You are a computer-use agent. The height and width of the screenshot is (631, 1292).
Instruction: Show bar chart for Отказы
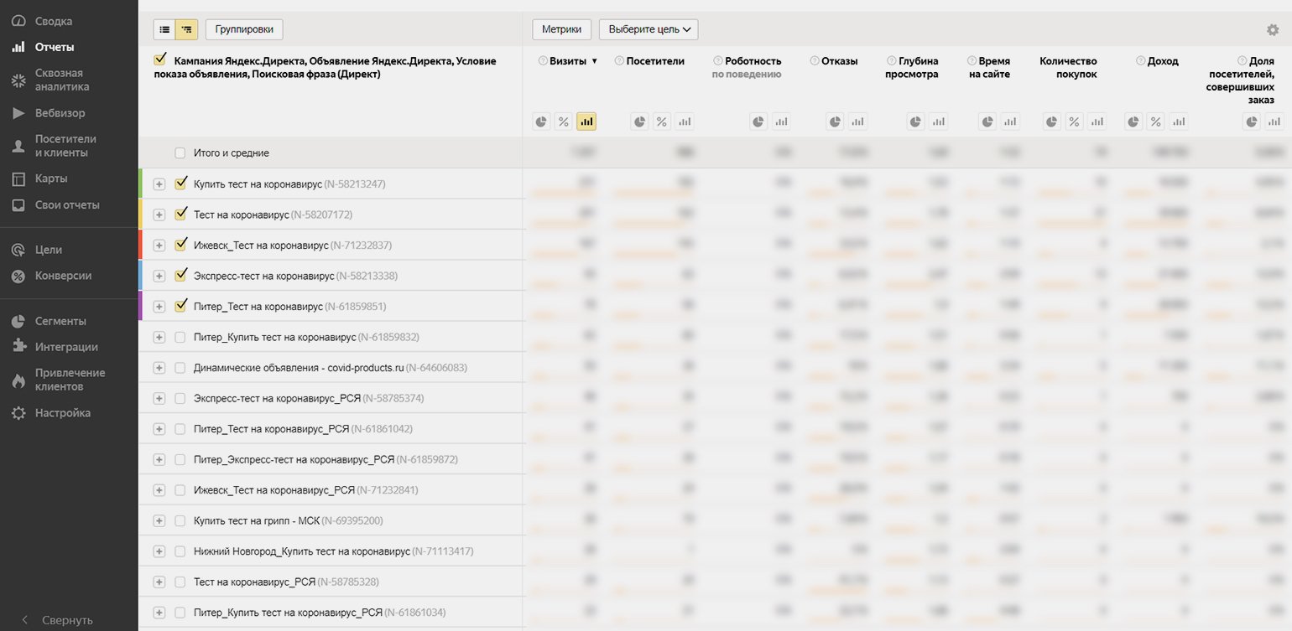(857, 122)
